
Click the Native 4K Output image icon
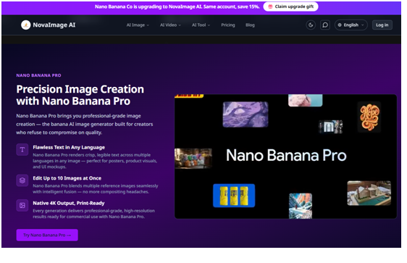click(22, 205)
